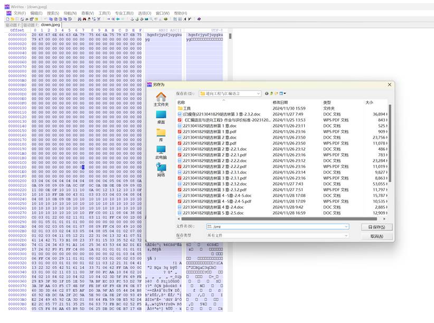Viewport: 434px width, 323px height.
Task: Click the hex editor vertical scrollbar thumb
Action: tap(230, 36)
